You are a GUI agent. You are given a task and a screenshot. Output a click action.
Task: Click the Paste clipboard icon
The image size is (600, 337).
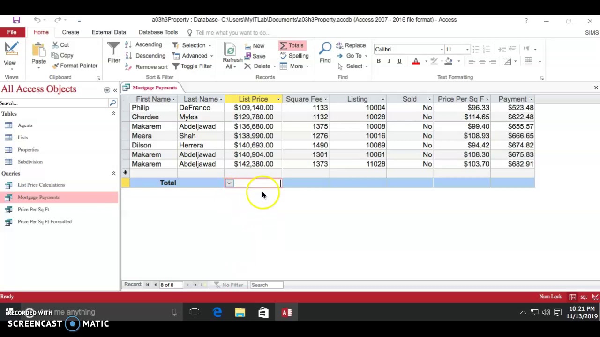click(39, 50)
